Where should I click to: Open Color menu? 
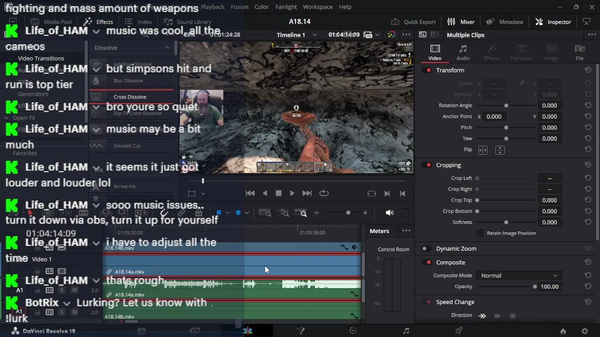[x=262, y=7]
